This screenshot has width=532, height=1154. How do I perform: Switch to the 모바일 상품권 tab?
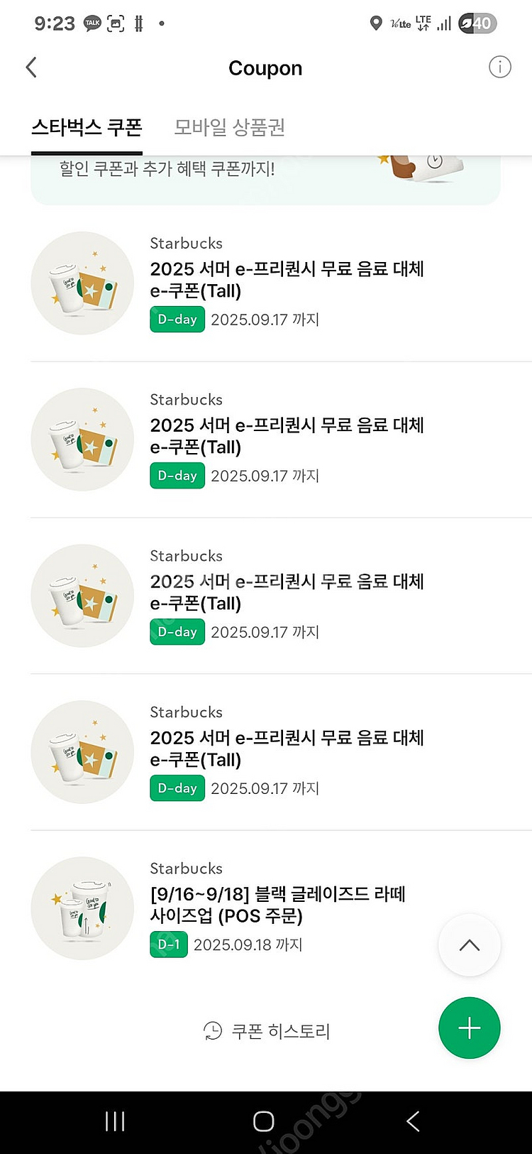tap(230, 128)
